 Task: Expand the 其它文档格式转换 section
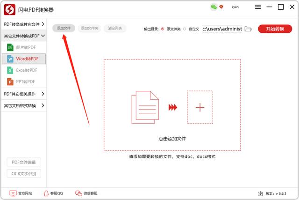click(23, 105)
